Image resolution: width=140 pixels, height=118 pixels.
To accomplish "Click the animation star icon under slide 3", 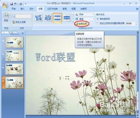I will 3,68.
